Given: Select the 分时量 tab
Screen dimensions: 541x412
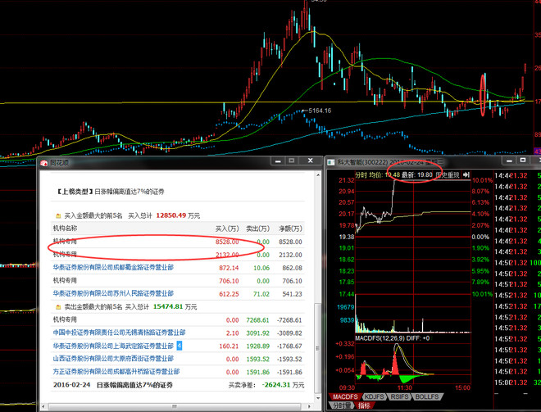Looking at the screenshot, I should (x=341, y=405).
